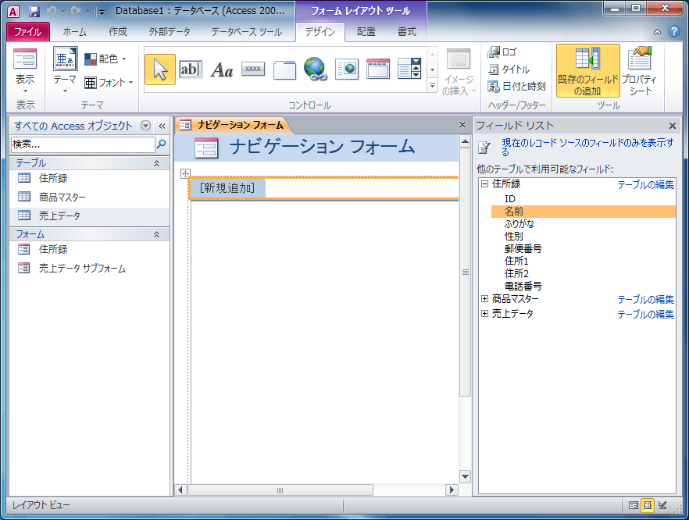Click the search magnifier in navigation pane
This screenshot has height=520, width=689.
pos(161,144)
